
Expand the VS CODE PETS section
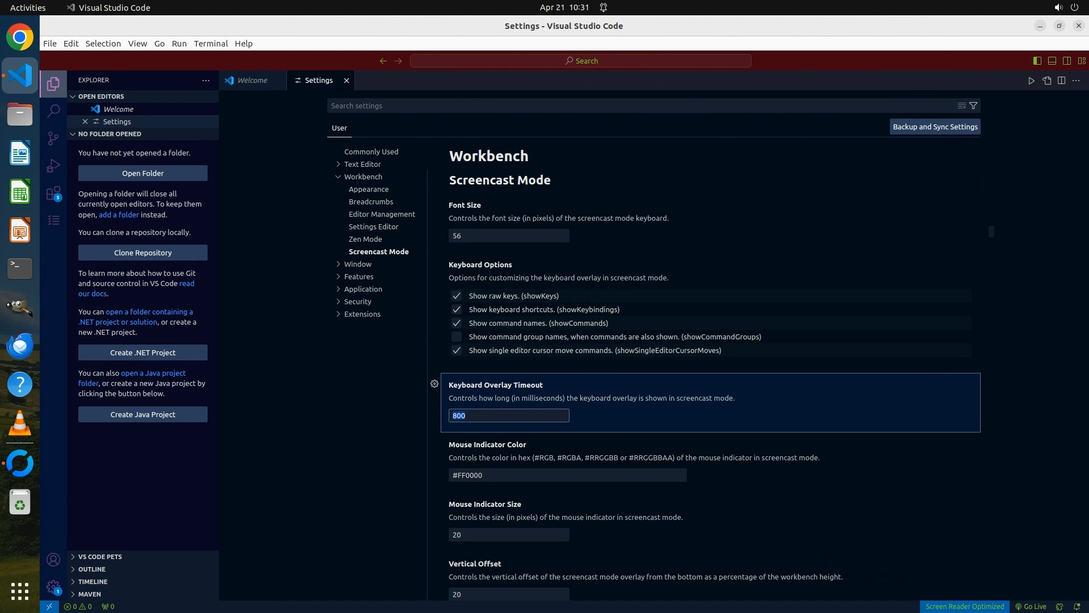click(x=100, y=557)
